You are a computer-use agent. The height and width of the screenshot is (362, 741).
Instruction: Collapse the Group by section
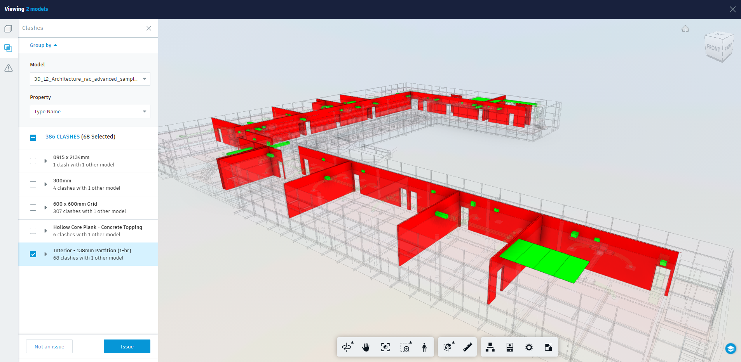coord(43,45)
